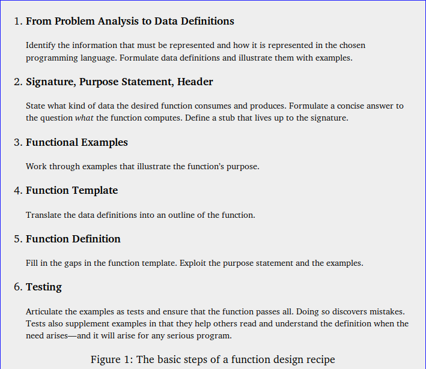
Task: Click the list number '4.'
Action: coord(18,190)
